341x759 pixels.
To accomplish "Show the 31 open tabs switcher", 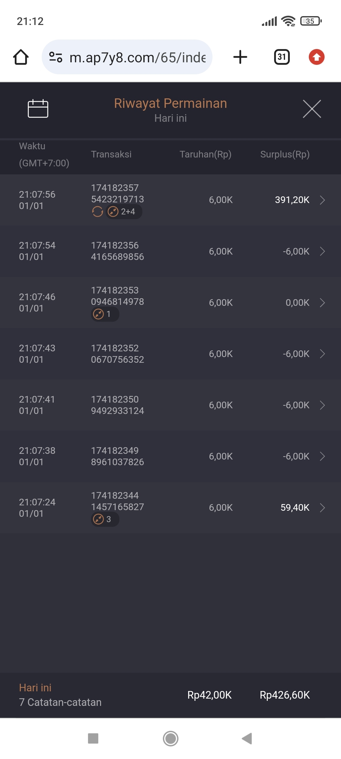I will point(282,57).
